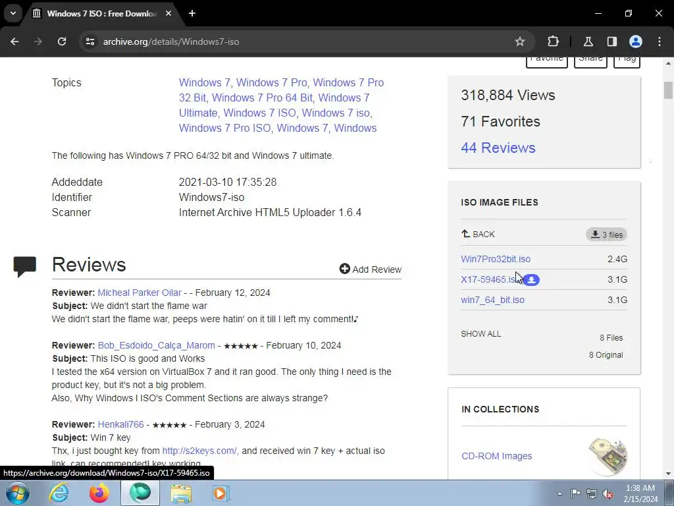674x506 pixels.
Task: Click the address bar URL field
Action: click(x=301, y=42)
